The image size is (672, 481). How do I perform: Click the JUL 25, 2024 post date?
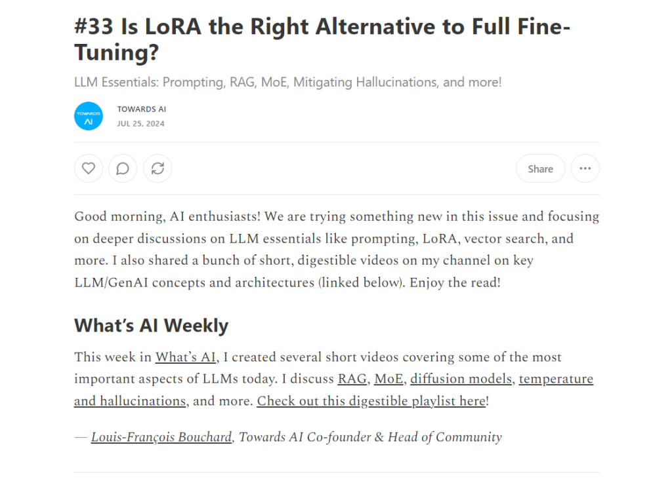point(140,124)
